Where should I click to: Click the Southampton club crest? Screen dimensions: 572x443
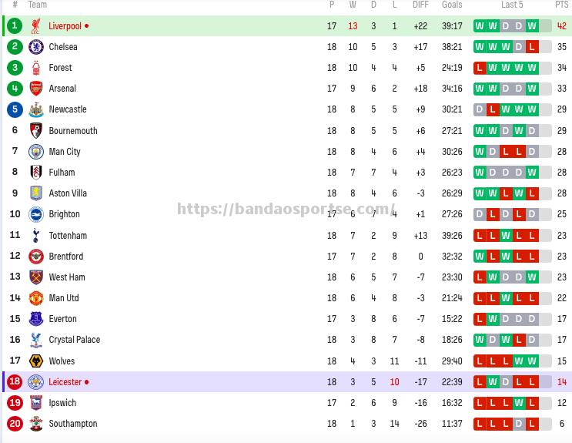click(x=35, y=424)
